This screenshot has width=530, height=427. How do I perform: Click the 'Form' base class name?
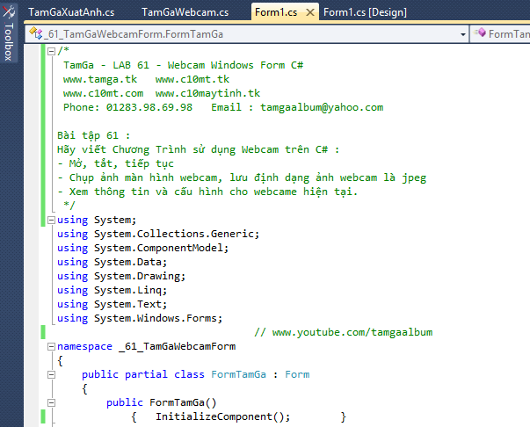click(x=297, y=374)
